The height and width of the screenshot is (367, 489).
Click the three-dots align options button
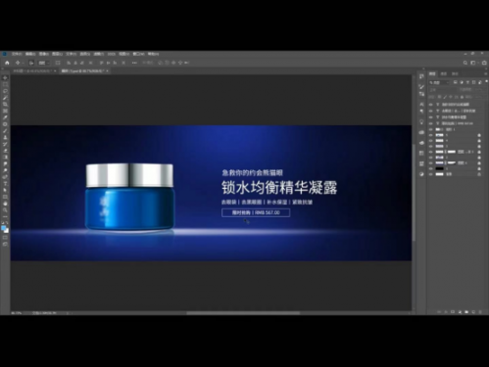pyautogui.click(x=134, y=63)
